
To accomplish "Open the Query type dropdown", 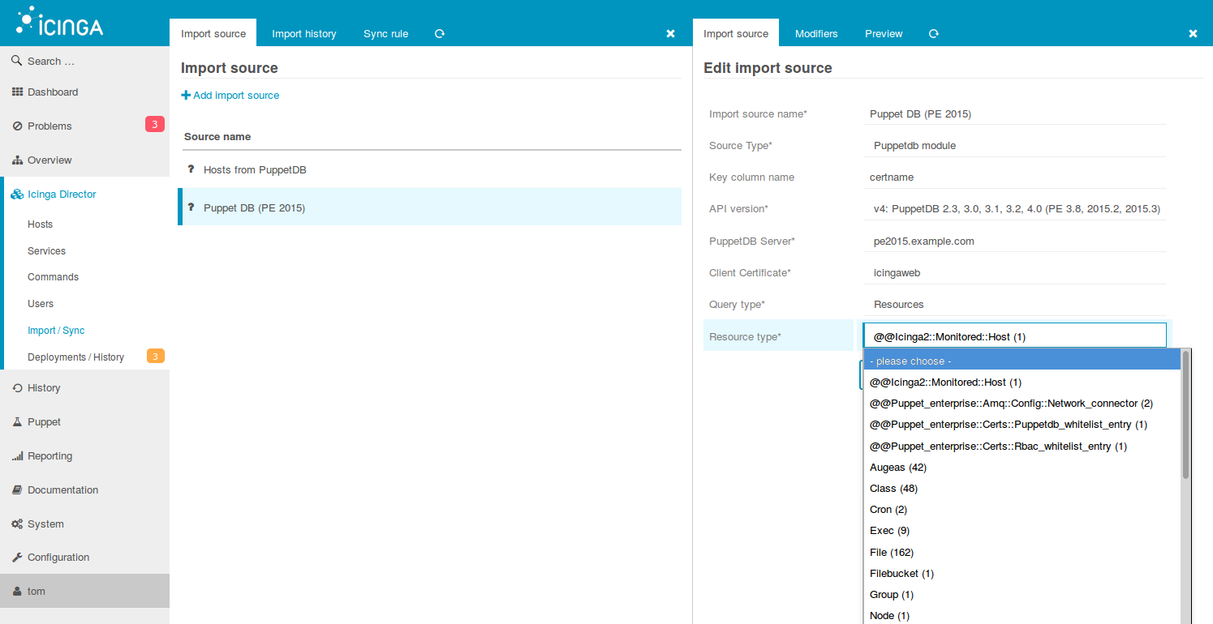I will 1014,305.
